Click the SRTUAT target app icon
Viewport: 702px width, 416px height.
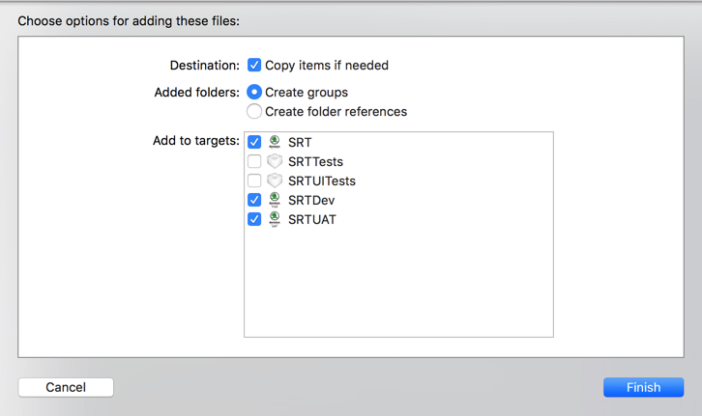275,219
